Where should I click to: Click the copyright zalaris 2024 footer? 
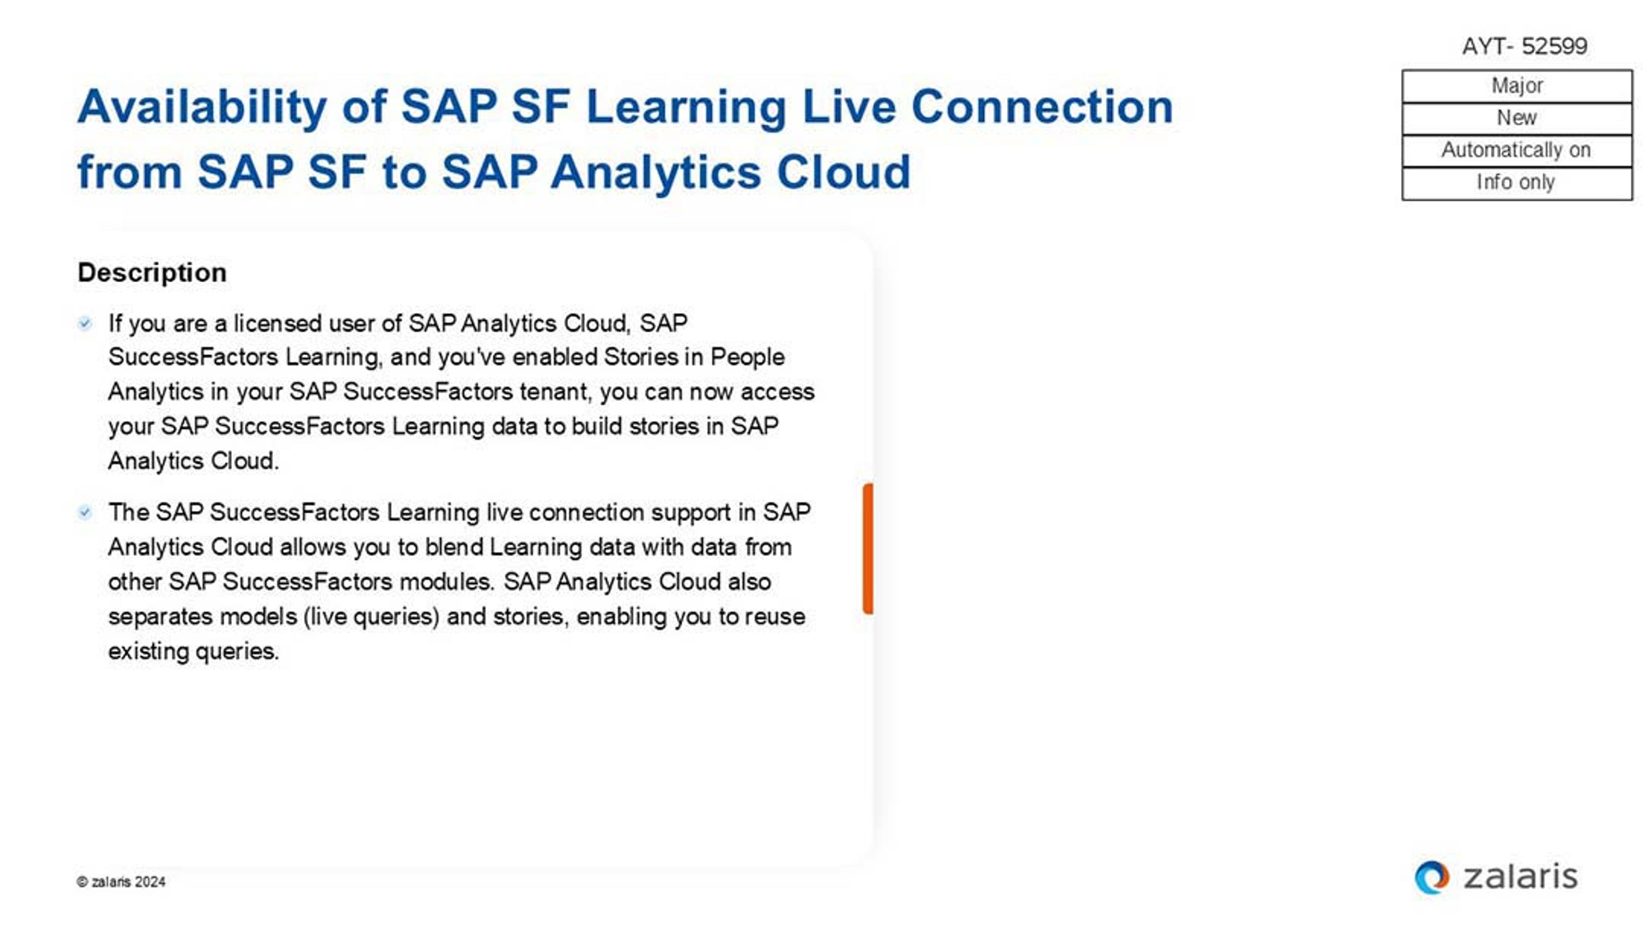(121, 882)
